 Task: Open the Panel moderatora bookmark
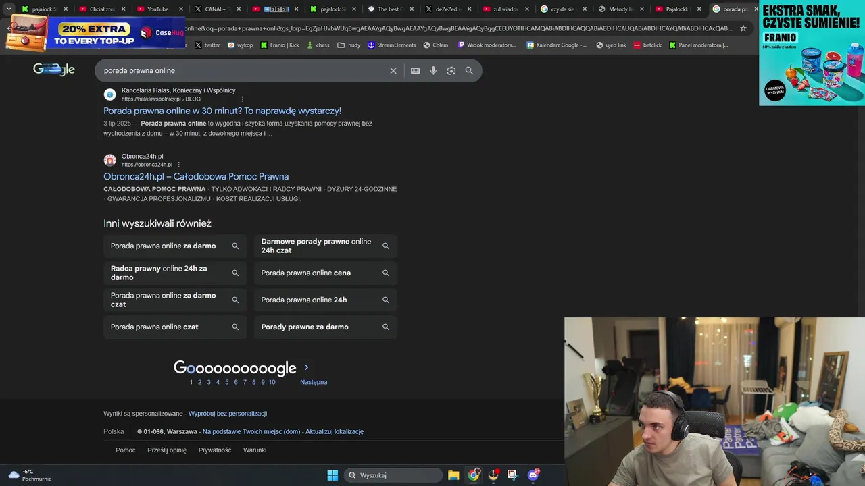[x=699, y=45]
